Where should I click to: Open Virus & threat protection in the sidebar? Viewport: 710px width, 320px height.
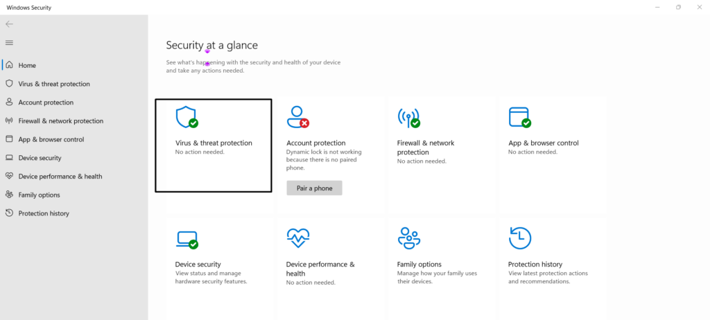click(x=53, y=84)
